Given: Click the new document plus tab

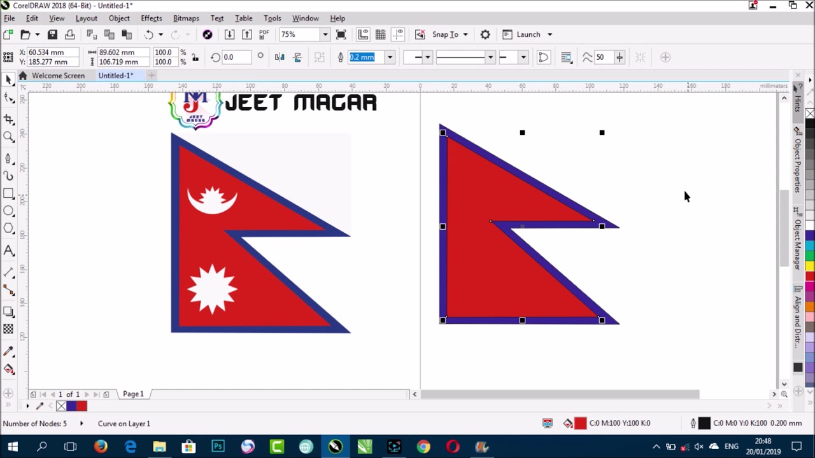Looking at the screenshot, I should tap(152, 76).
